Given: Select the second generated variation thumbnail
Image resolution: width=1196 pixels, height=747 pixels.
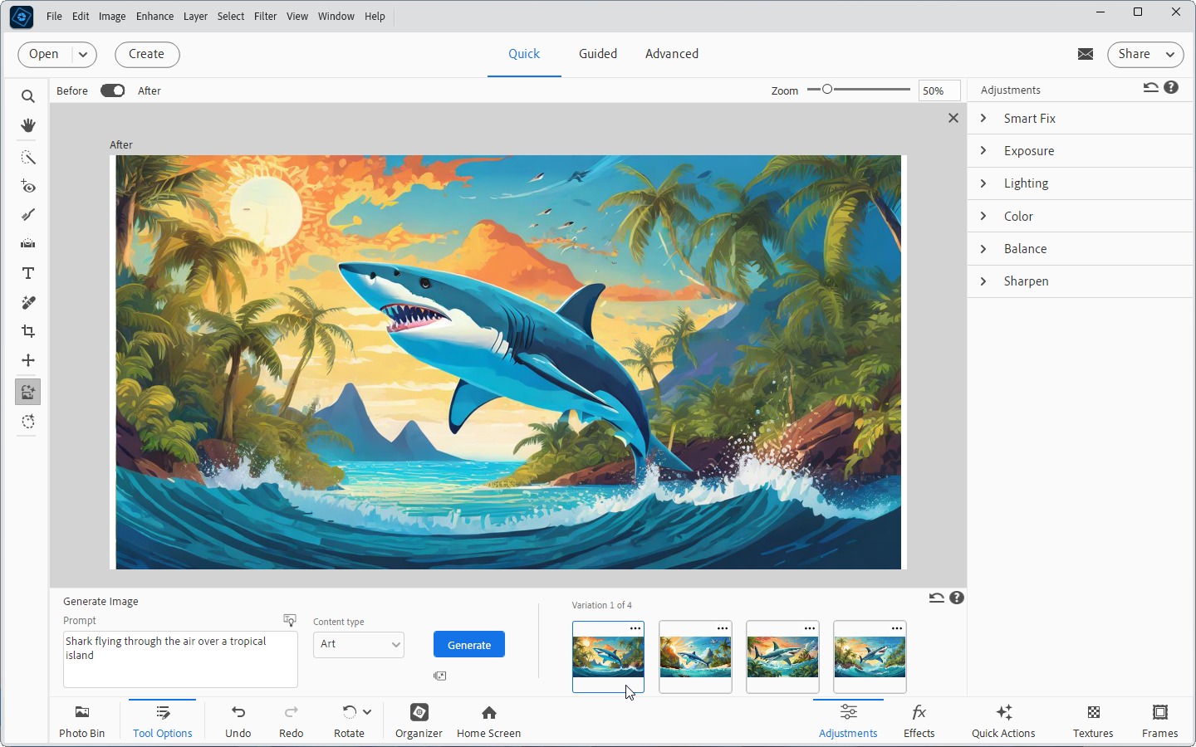Looking at the screenshot, I should click(x=695, y=657).
